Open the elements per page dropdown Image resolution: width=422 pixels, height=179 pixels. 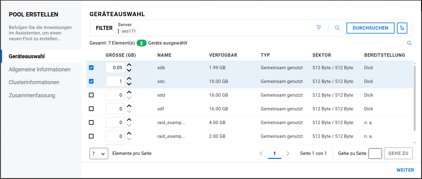[99, 153]
